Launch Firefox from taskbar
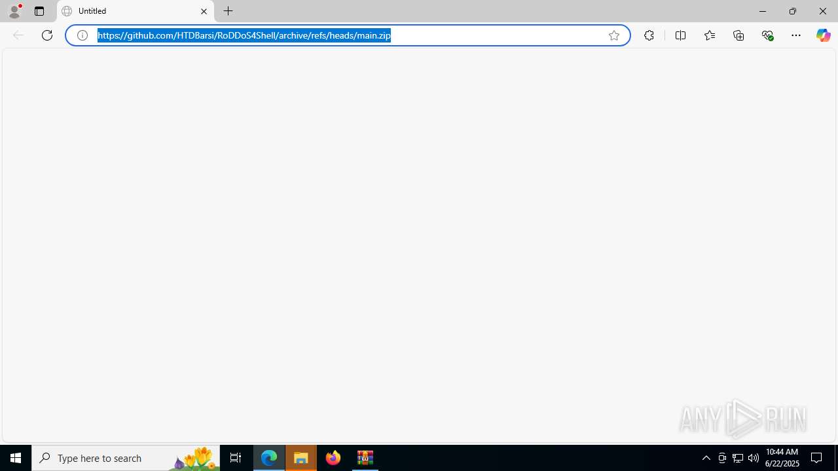 point(333,458)
